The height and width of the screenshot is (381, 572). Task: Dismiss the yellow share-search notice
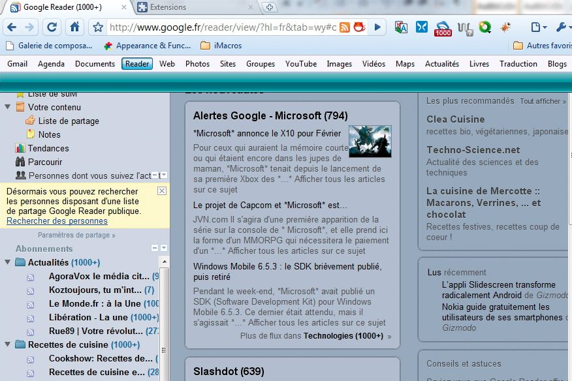click(162, 190)
